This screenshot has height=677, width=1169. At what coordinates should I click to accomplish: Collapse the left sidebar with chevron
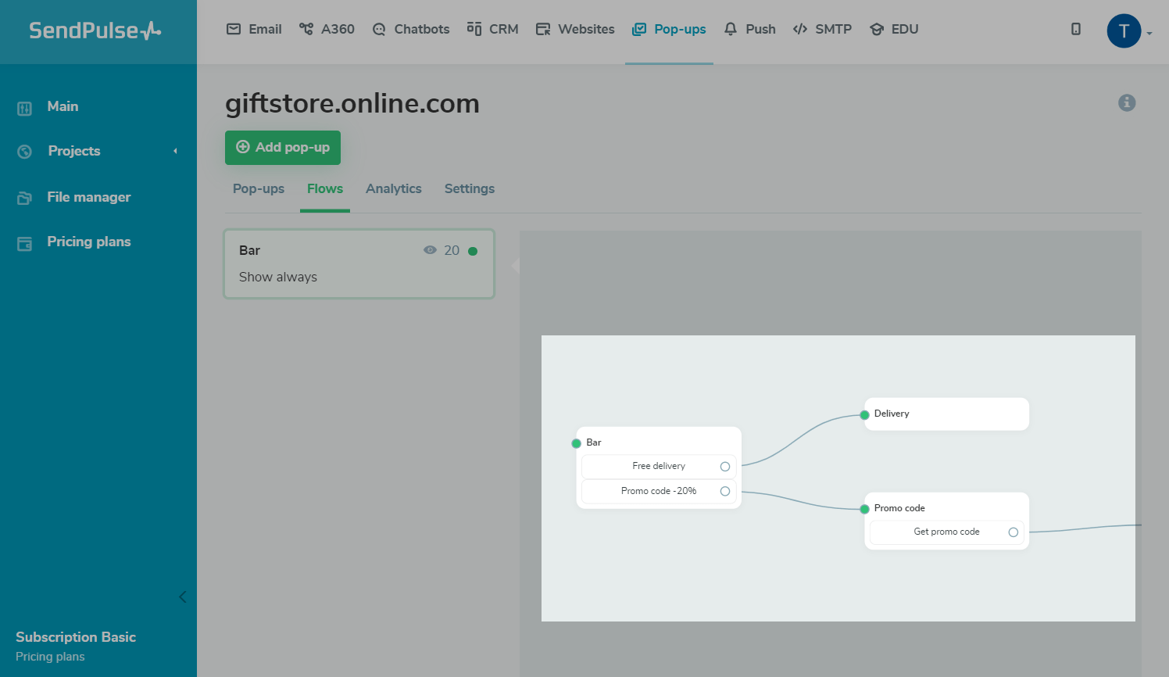point(182,597)
